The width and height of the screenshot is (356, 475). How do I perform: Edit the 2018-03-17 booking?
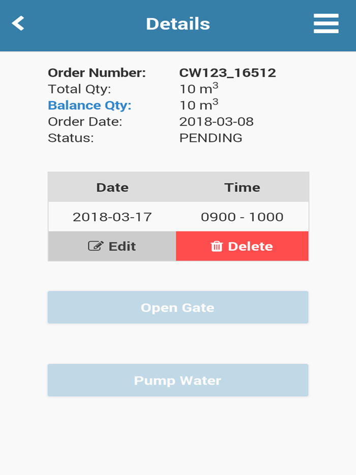112,246
